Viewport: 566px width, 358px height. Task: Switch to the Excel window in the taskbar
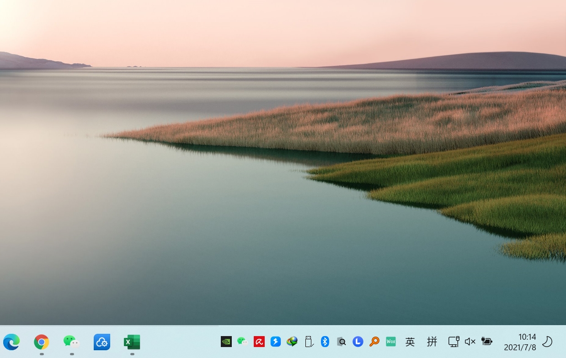click(132, 342)
